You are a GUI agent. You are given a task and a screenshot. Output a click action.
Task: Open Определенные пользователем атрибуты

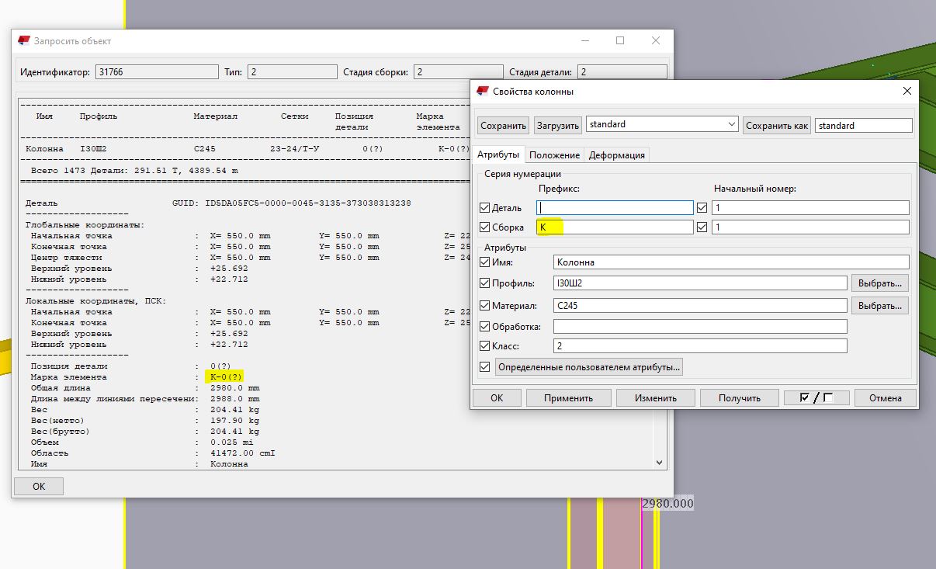(589, 367)
